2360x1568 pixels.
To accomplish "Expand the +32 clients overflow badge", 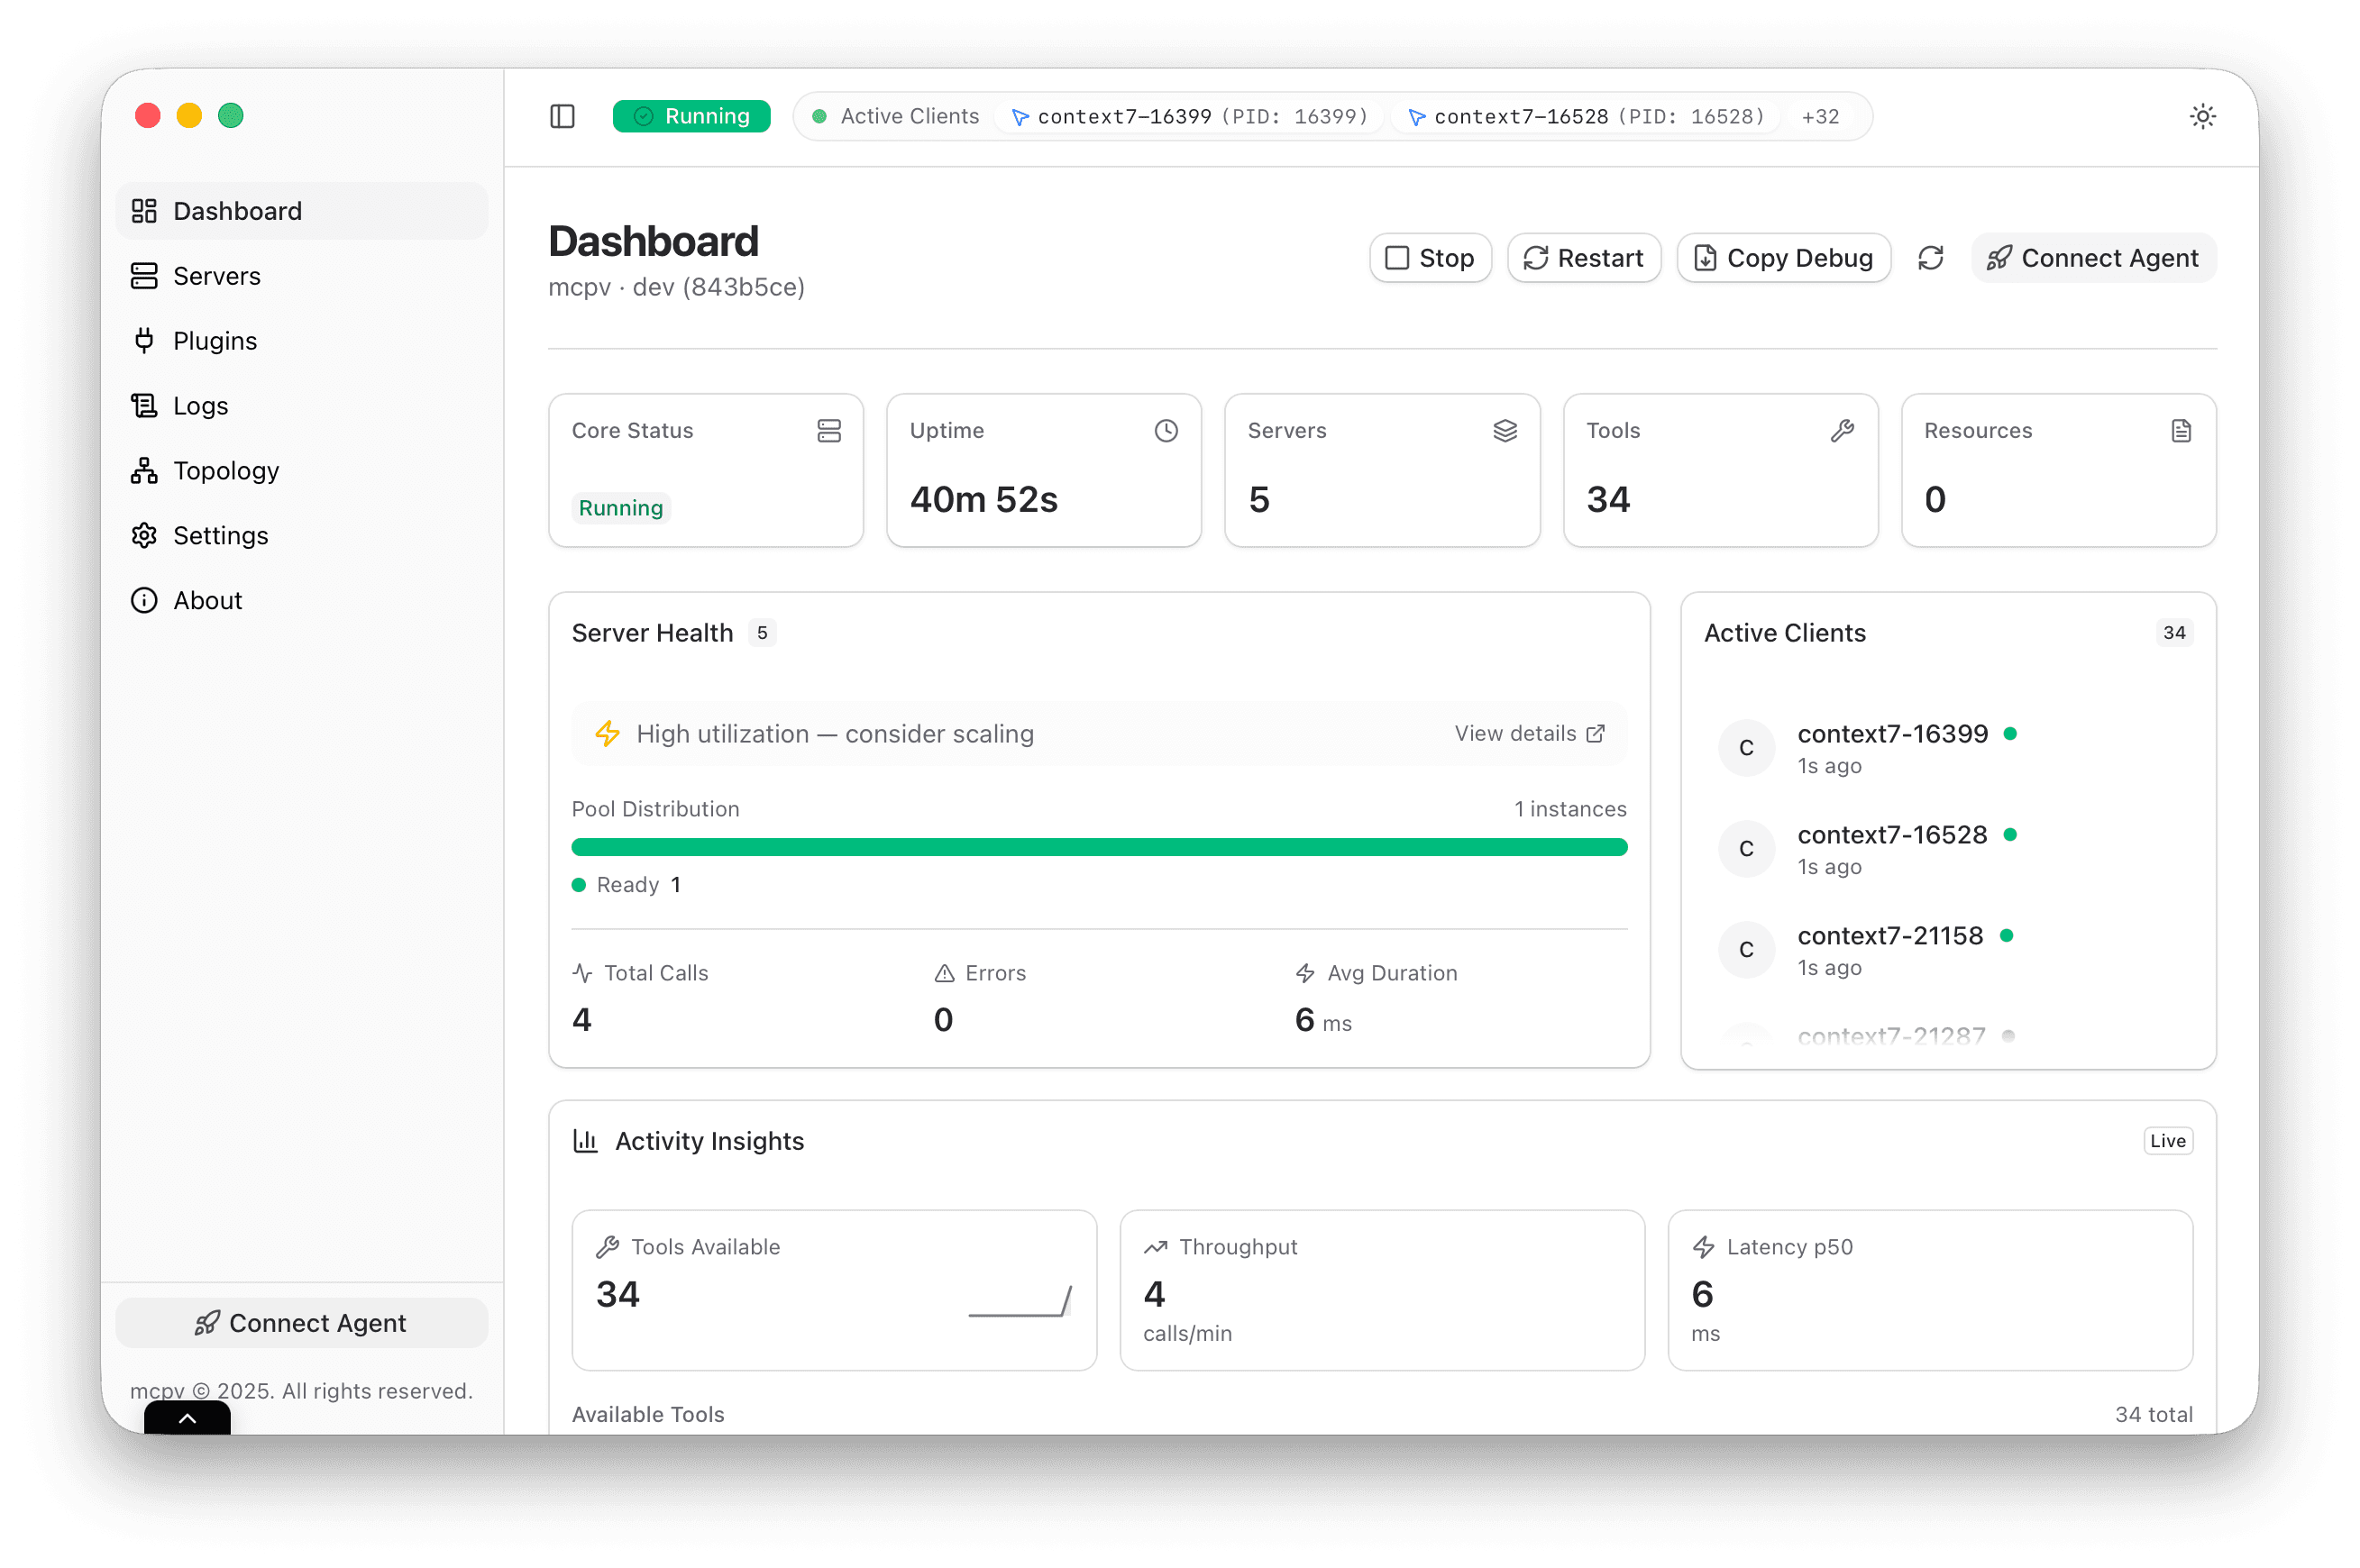I will coord(1819,116).
